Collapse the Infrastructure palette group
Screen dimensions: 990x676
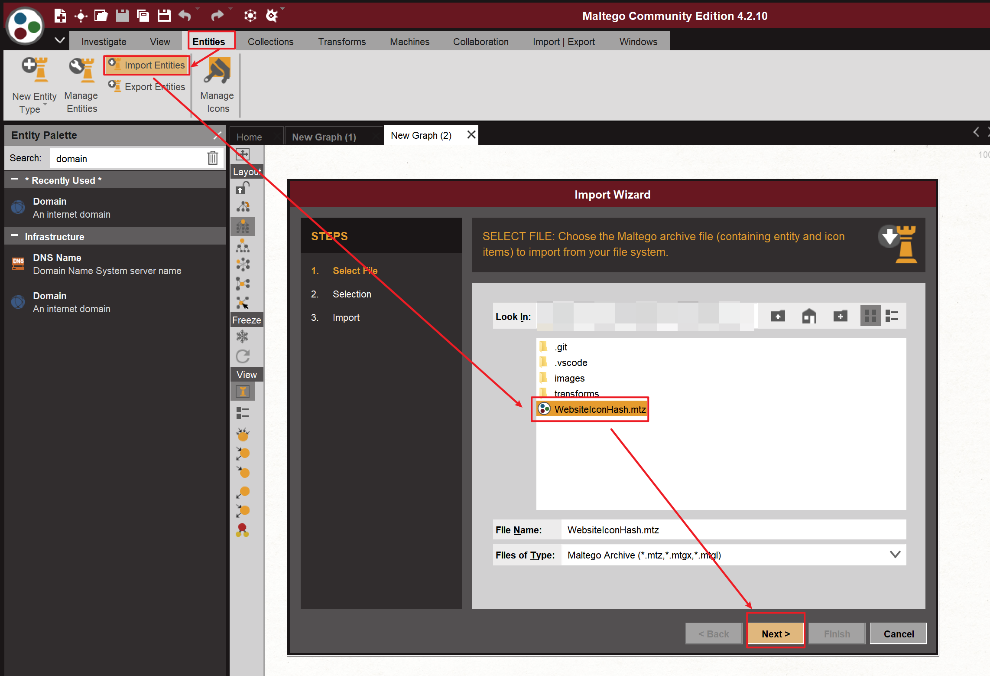(x=15, y=236)
